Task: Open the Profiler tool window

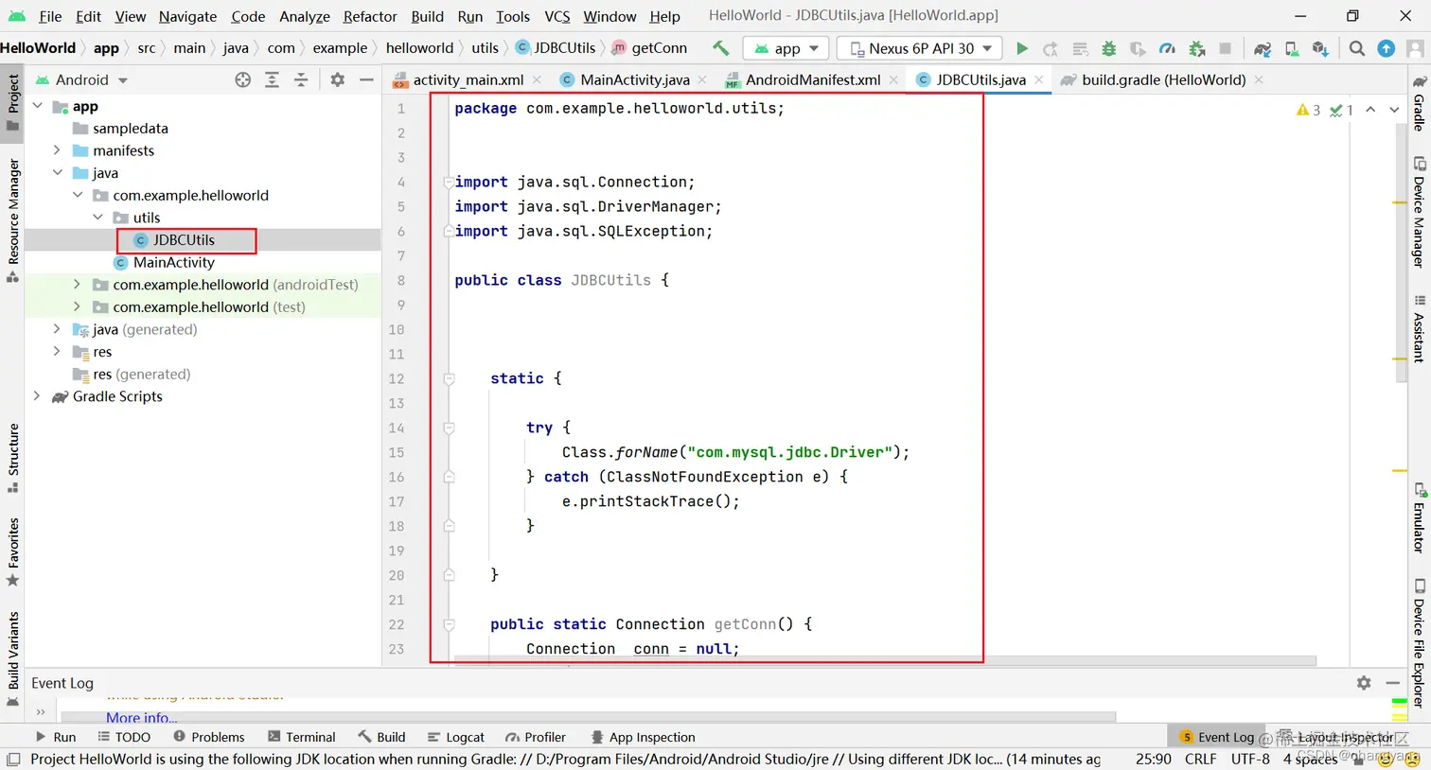Action: coord(536,737)
